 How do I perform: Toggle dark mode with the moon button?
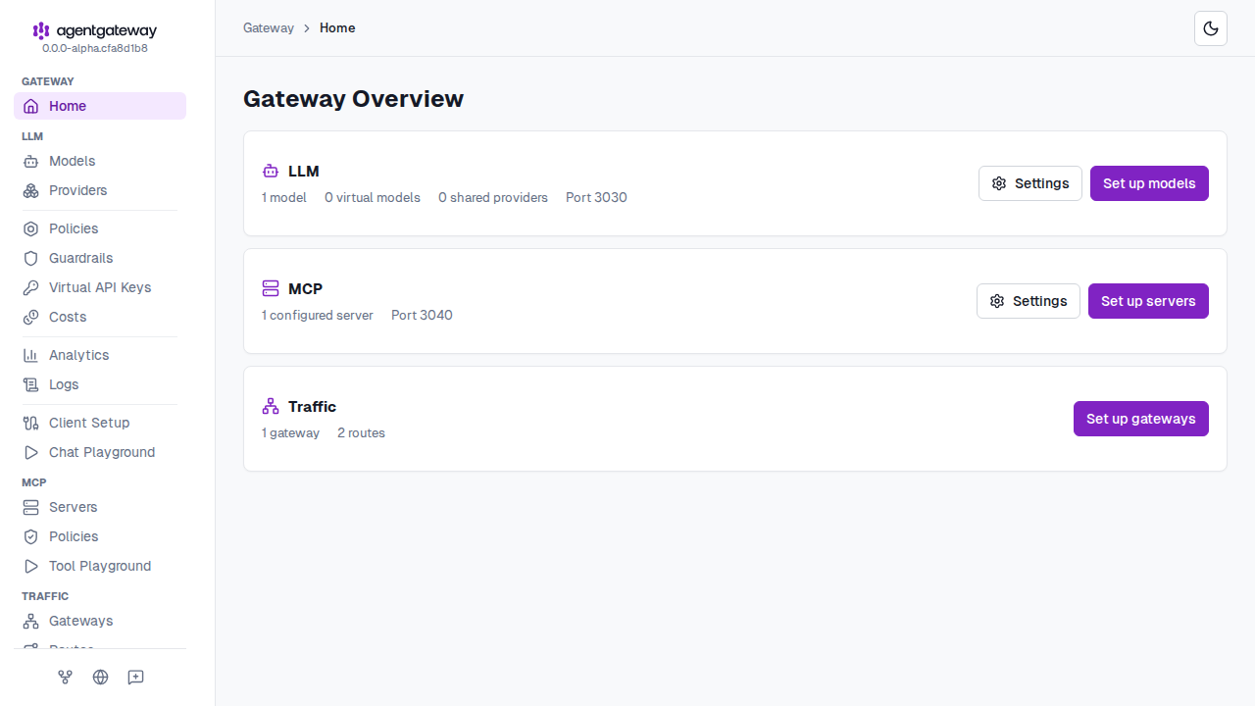1211,28
